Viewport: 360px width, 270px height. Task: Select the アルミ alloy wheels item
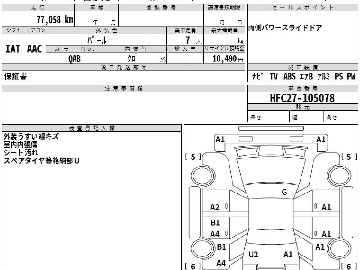click(x=324, y=77)
